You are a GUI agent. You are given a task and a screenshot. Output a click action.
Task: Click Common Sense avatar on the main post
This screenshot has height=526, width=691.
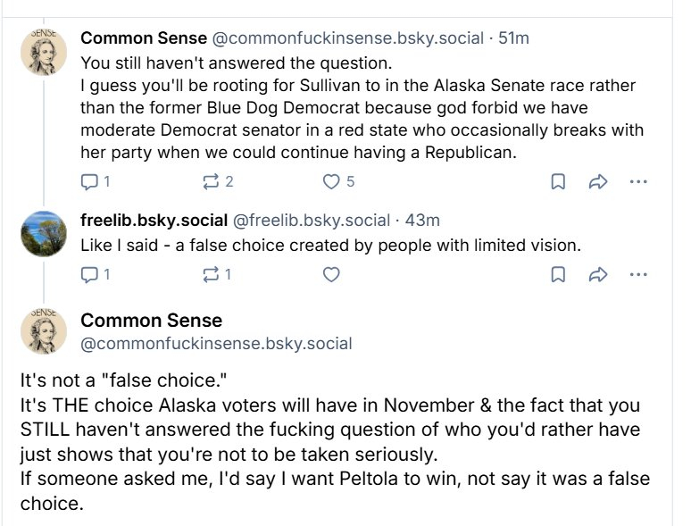42,331
